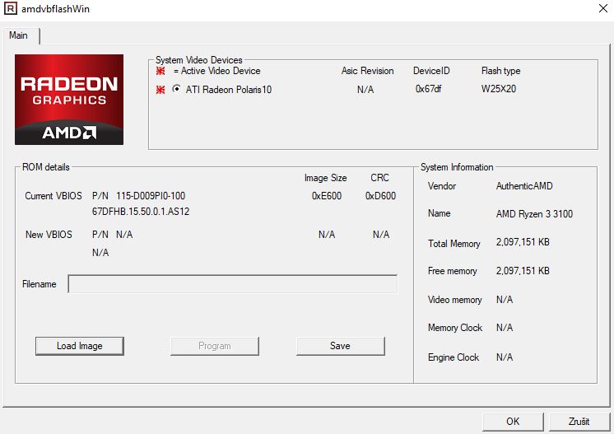This screenshot has width=614, height=434.
Task: Click the disabled Program button
Action: point(215,346)
